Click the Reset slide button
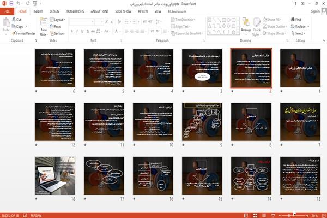The image size is (327, 218). (x=56, y=27)
